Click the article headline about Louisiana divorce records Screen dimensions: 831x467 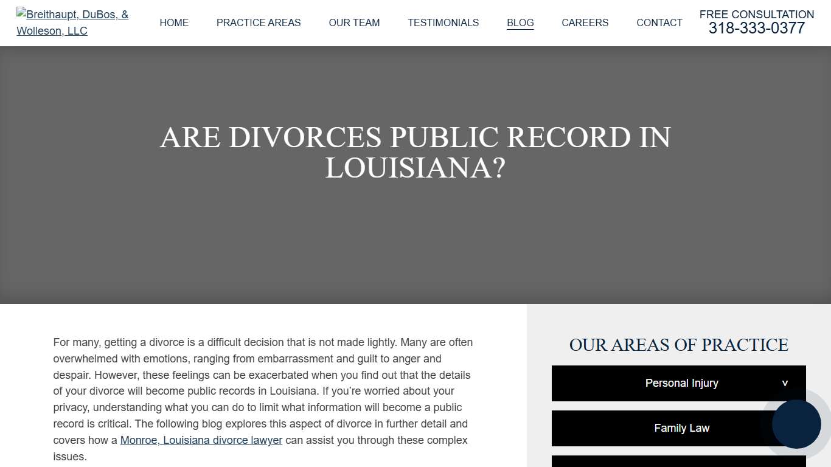pos(414,152)
